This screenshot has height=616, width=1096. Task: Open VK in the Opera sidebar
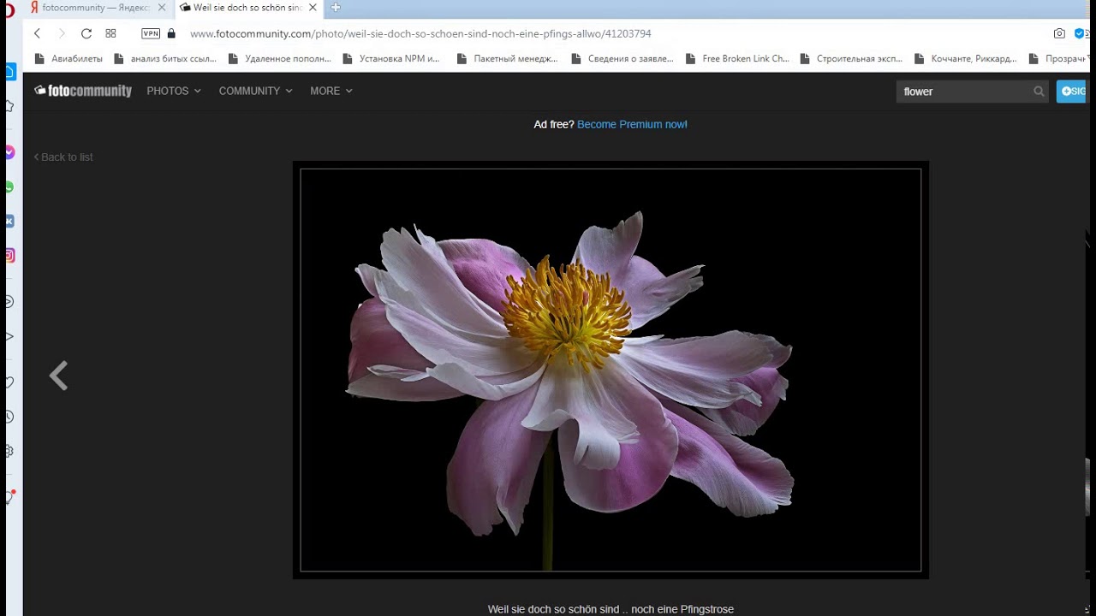9,221
